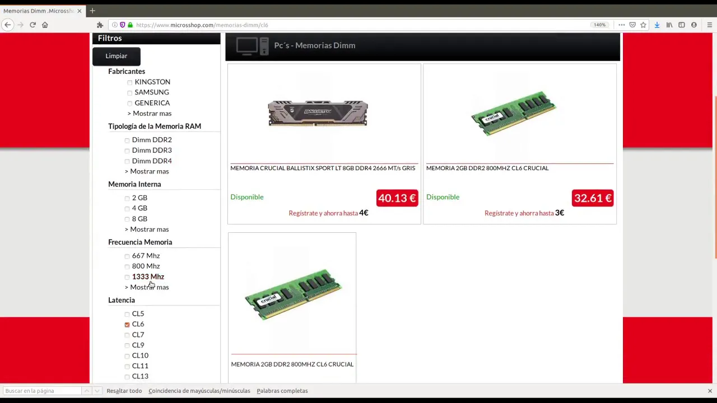Enable the Dimm DDR4 filter
Image resolution: width=717 pixels, height=403 pixels.
(x=127, y=162)
